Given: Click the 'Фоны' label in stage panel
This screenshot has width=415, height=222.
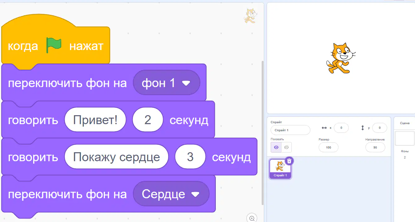Looking at the screenshot, I should click(404, 151).
